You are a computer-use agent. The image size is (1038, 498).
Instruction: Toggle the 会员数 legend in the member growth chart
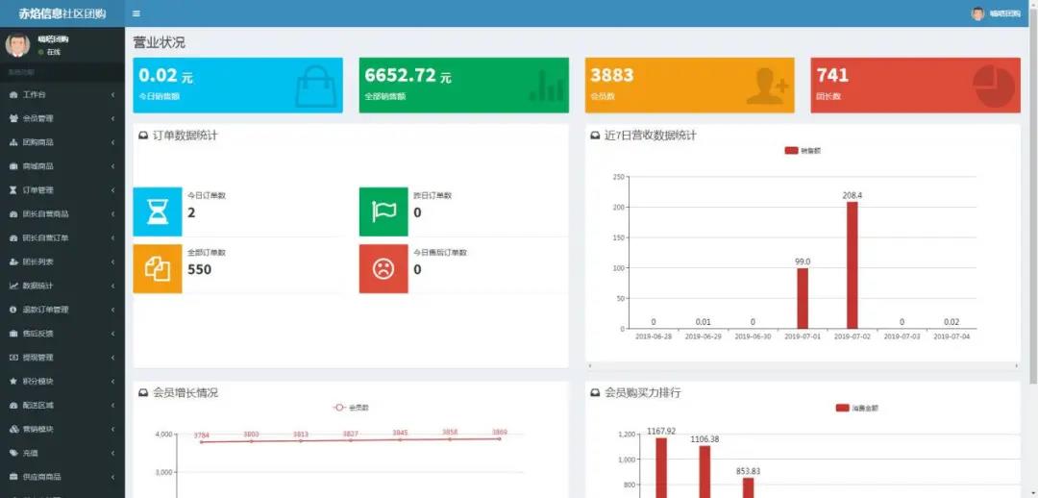[351, 408]
